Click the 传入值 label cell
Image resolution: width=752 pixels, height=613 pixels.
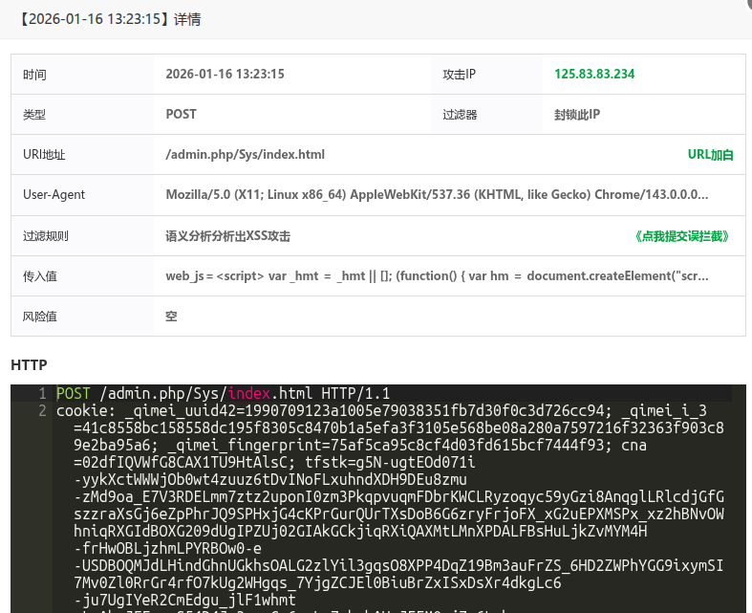click(x=82, y=276)
